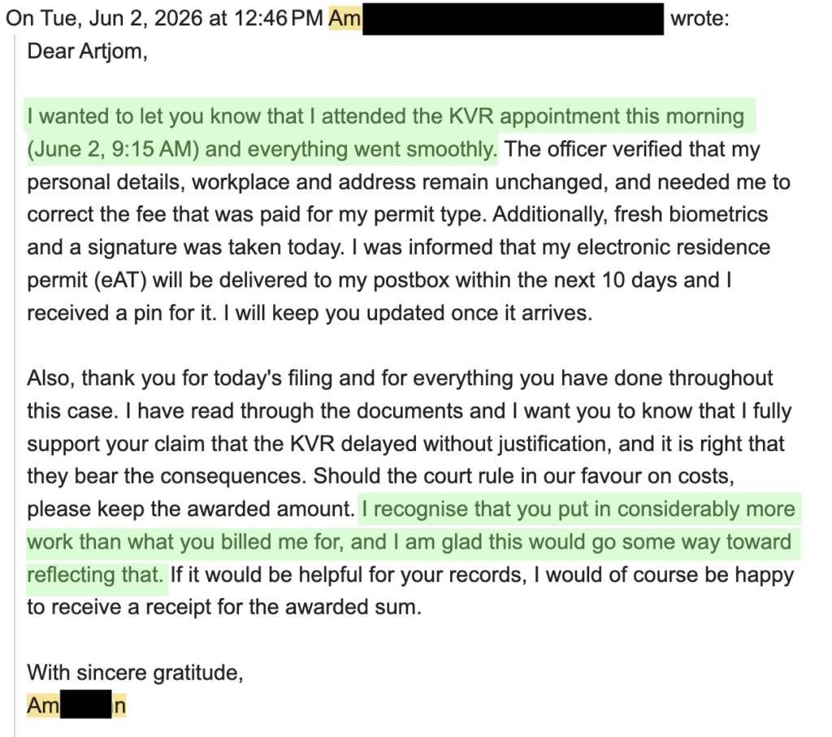Click the "With sincere gratitude," closing
The width and height of the screenshot is (832, 737).
[x=136, y=673]
